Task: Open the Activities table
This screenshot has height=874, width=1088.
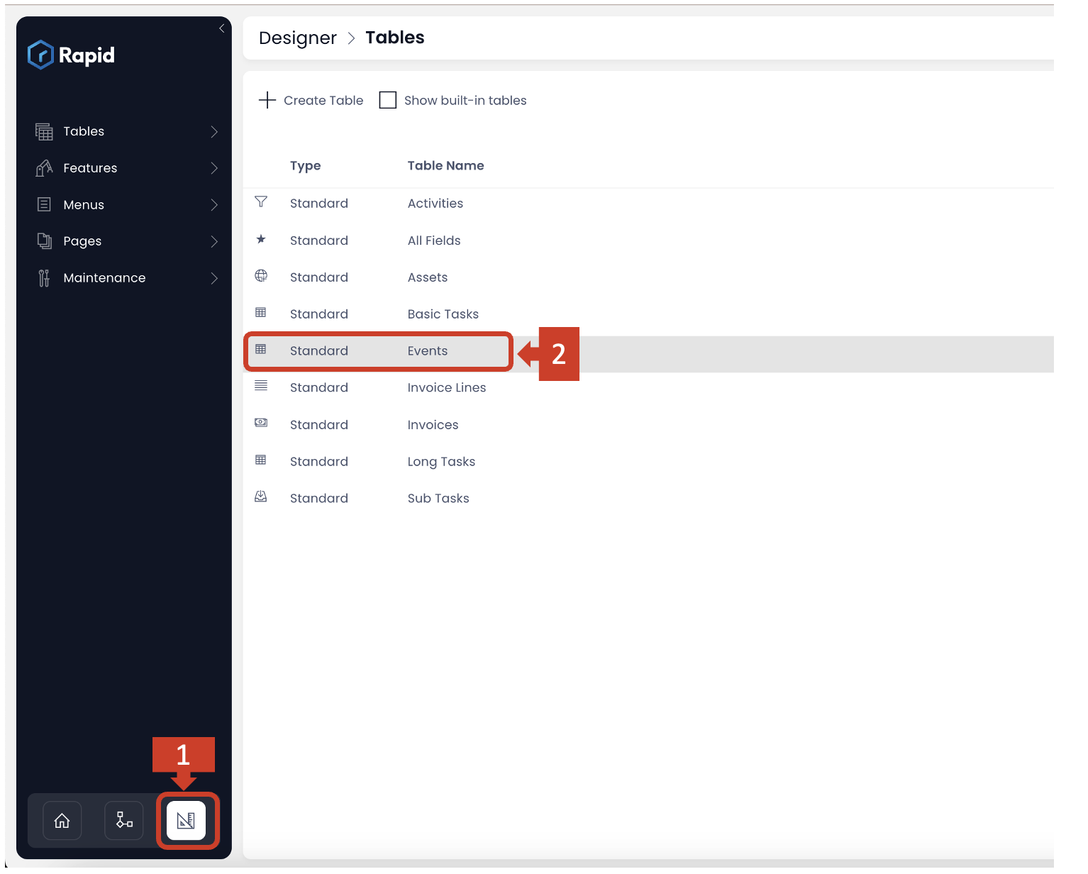Action: point(435,204)
